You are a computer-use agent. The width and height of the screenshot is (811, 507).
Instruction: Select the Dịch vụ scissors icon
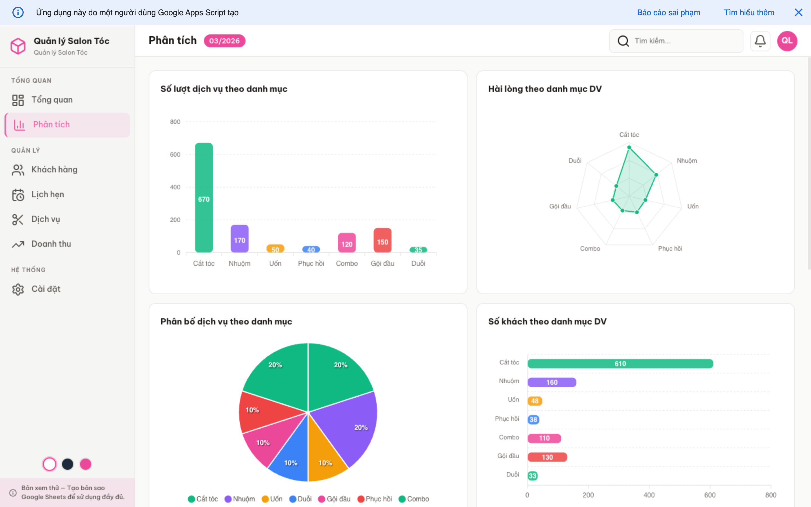[18, 219]
